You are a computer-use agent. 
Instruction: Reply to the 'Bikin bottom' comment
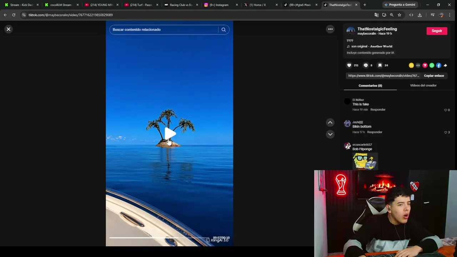click(x=375, y=132)
